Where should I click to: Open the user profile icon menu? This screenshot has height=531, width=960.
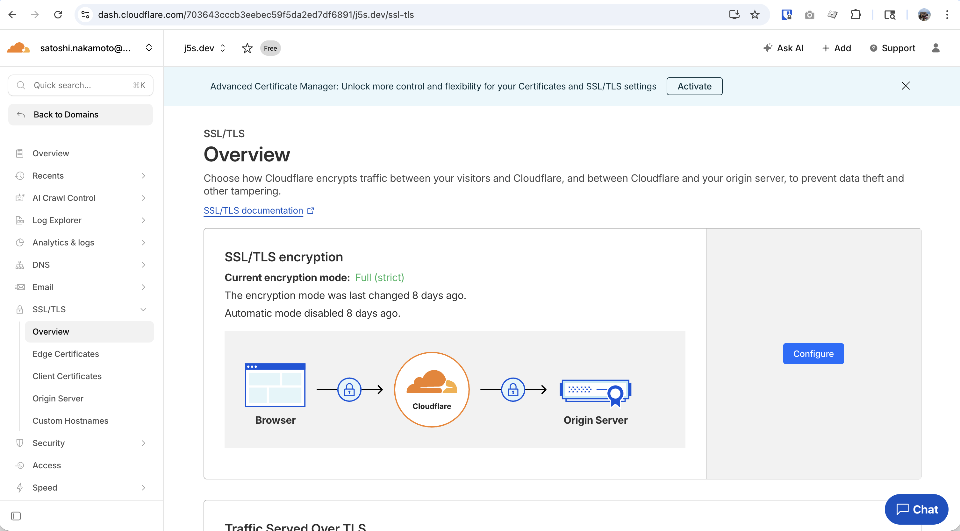(935, 48)
